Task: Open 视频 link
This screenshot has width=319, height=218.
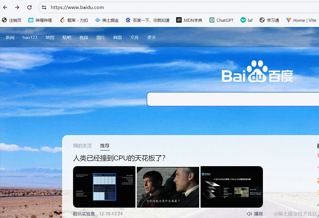Action: point(84,37)
